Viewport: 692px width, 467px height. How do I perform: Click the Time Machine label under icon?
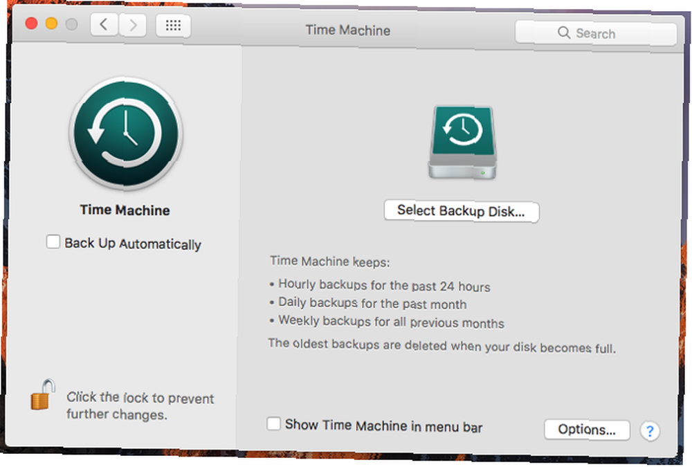[x=125, y=210]
